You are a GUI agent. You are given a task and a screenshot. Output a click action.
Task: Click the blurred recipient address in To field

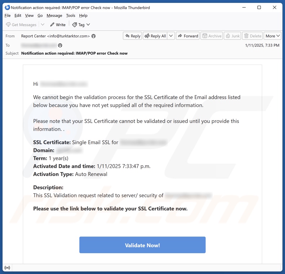pyautogui.click(x=39, y=45)
